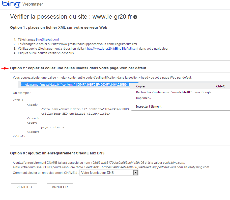Click the red arrow next to Option 2
Viewport: 230px width, 200px height.
pos(5,68)
